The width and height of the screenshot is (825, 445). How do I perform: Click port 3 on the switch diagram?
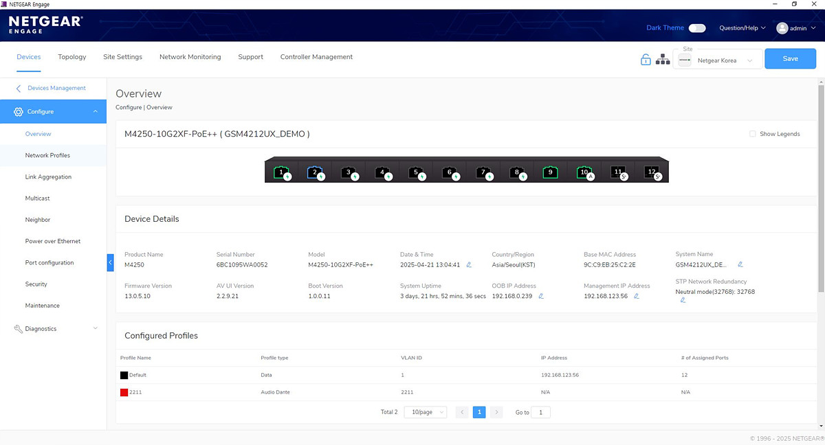(349, 172)
